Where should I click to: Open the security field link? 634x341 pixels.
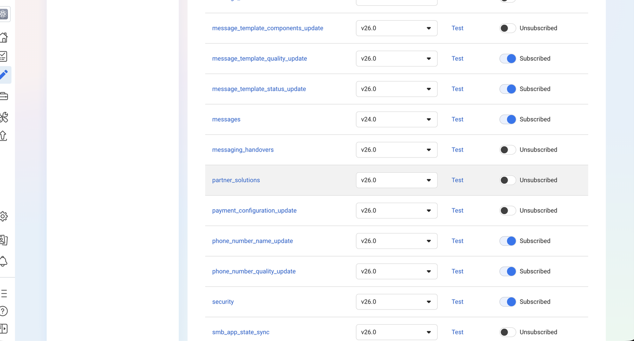click(x=223, y=302)
